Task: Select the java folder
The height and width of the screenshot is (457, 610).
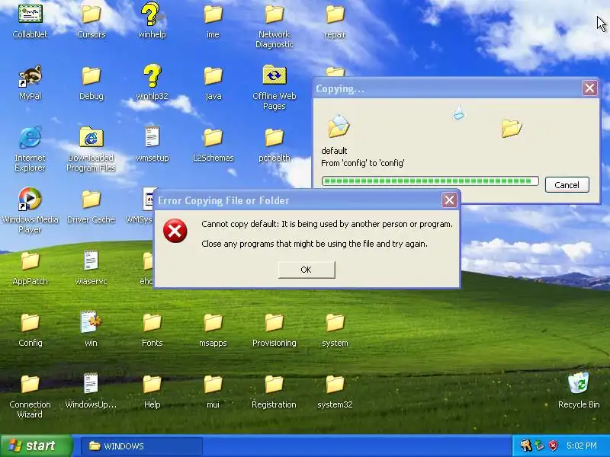Action: 213,75
